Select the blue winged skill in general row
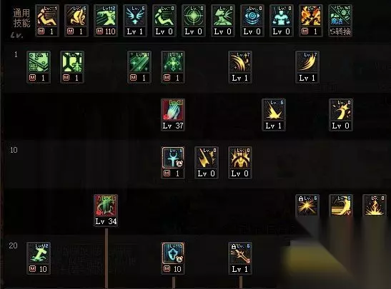 135,21
